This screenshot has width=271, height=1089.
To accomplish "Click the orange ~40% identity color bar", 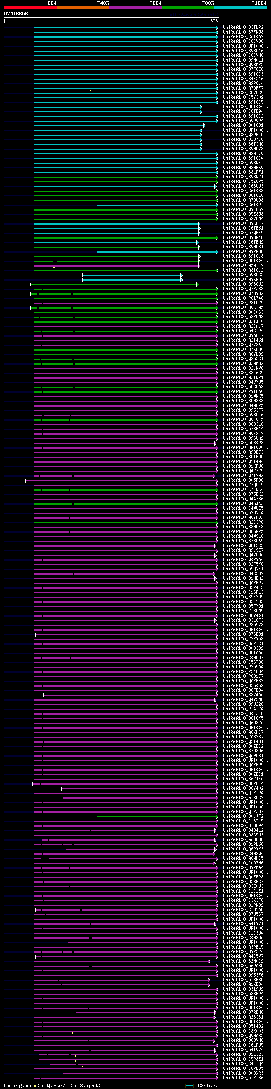I will pyautogui.click(x=83, y=8).
